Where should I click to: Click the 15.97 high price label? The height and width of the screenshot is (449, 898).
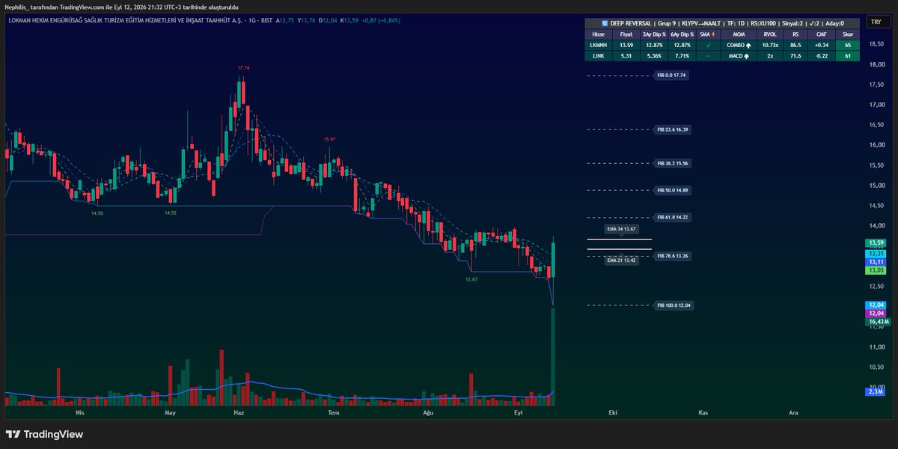tap(329, 140)
